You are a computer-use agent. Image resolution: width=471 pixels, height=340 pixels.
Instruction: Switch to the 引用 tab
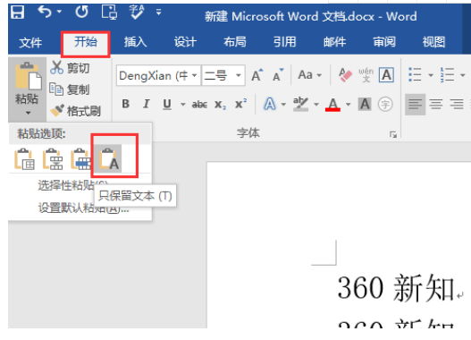click(285, 42)
